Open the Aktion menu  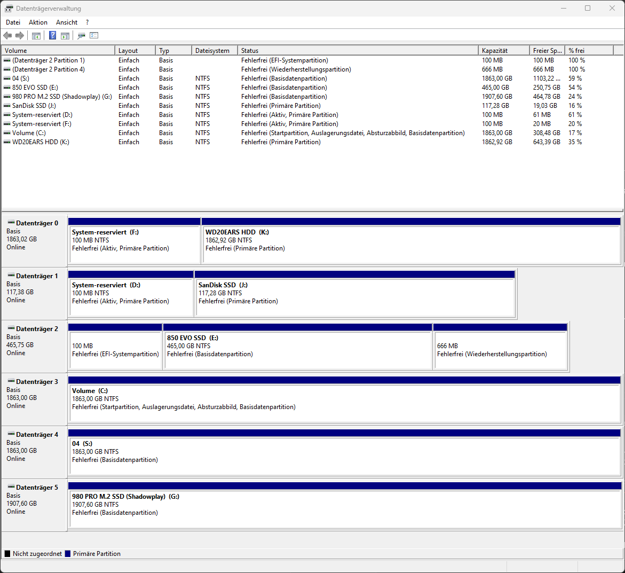coord(38,22)
